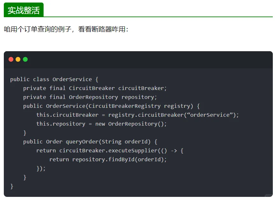Click the 实战整活 green section badge
This screenshot has height=201, width=276.
coord(24,10)
